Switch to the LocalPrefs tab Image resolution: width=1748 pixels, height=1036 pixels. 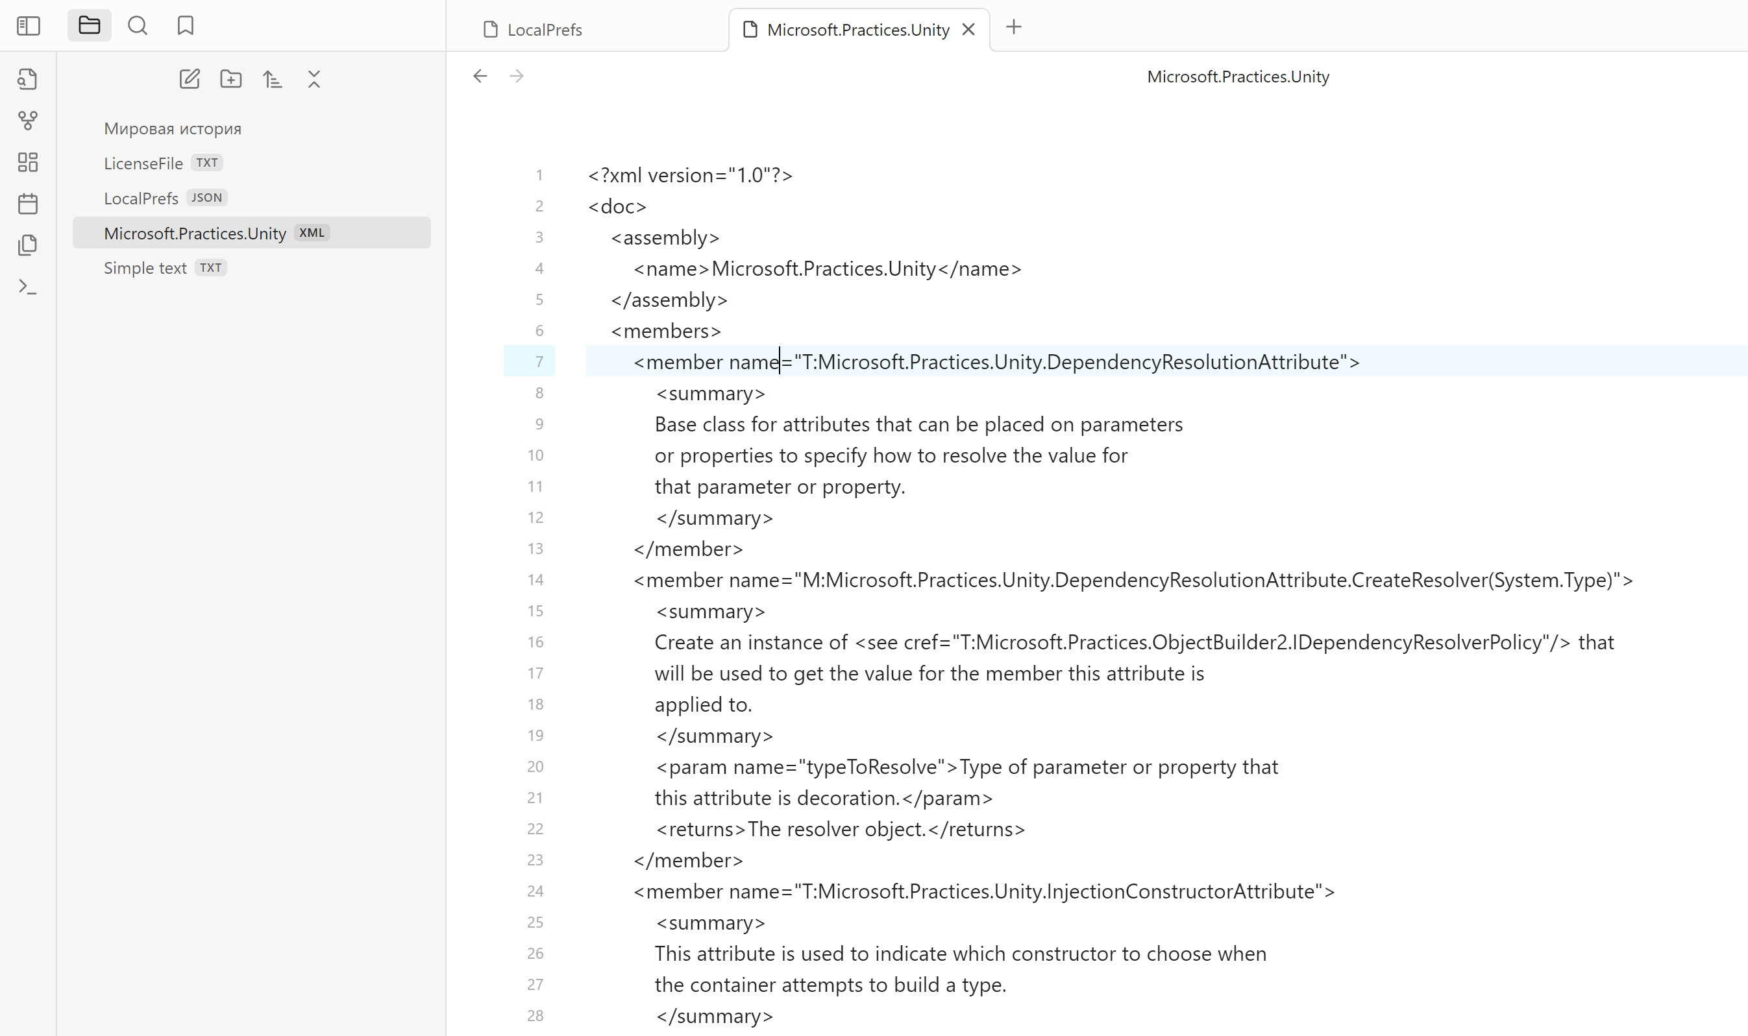pos(544,29)
